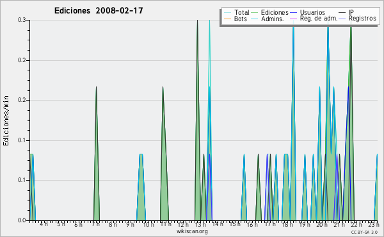Image resolution: width=384 pixels, height=237 pixels.
Task: Click the 'wikiscan.org' caption below the chart
Action: coord(192,231)
